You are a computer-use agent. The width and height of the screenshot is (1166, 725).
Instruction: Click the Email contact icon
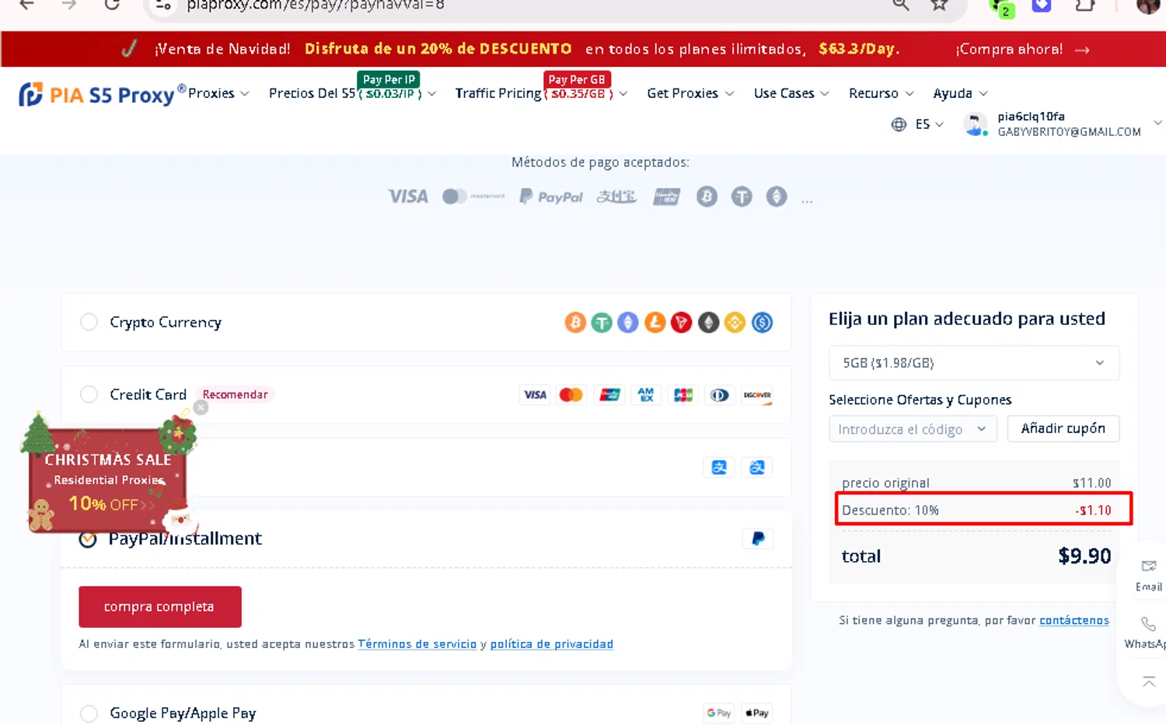1149,566
